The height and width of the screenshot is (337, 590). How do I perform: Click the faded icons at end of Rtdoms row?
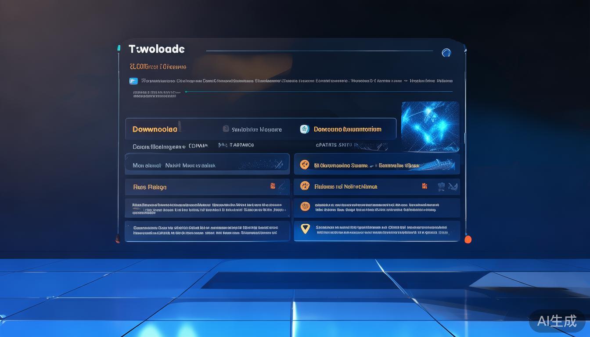coord(448,187)
